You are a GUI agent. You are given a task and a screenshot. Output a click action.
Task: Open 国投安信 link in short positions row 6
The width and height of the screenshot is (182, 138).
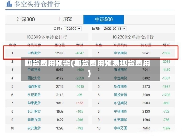tap(120, 95)
